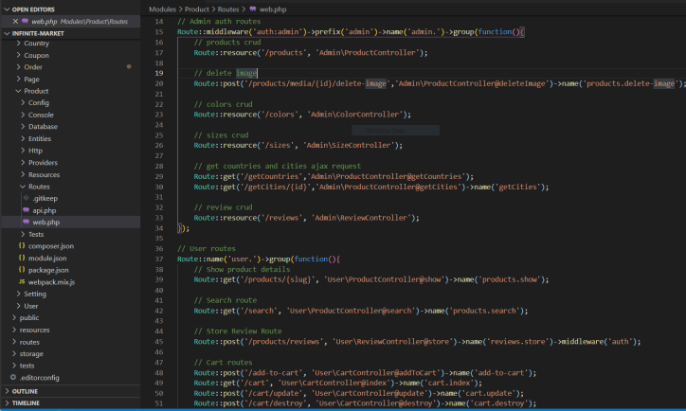
Task: Collapse the Routes folder
Action: 23,187
